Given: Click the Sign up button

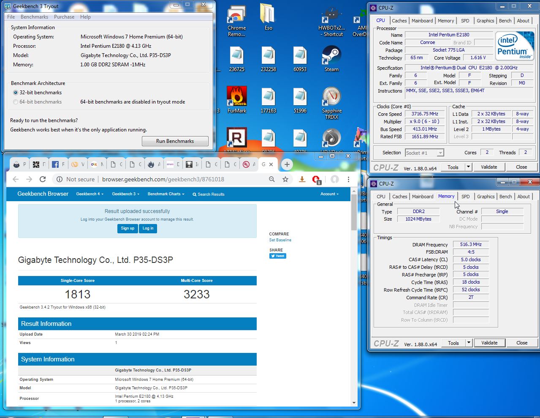Looking at the screenshot, I should 128,228.
